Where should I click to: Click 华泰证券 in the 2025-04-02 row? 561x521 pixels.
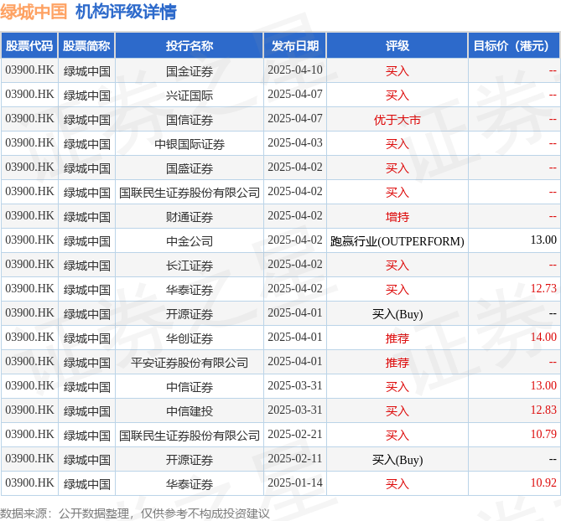tap(190, 290)
